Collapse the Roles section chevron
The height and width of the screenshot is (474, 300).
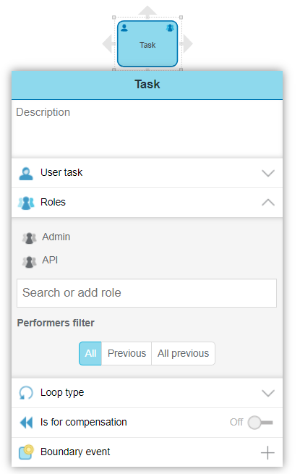point(268,202)
